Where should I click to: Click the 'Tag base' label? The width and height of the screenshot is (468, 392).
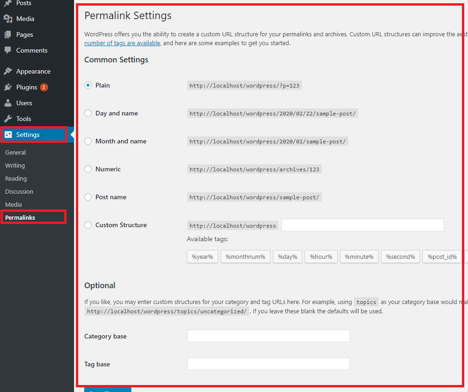(x=97, y=364)
